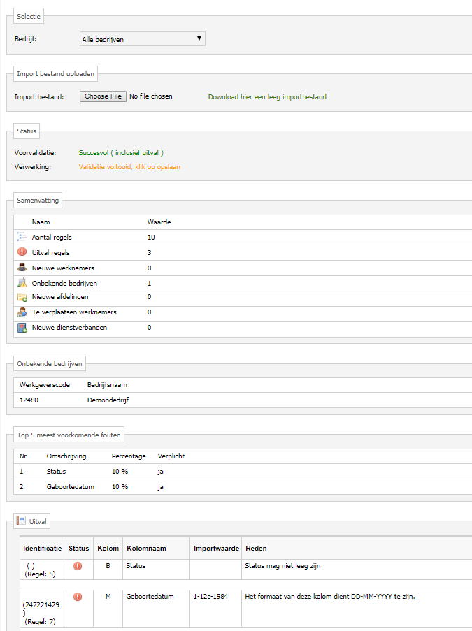The image size is (472, 631).
Task: Click the red Uitval regels warning icon
Action: pyautogui.click(x=22, y=252)
